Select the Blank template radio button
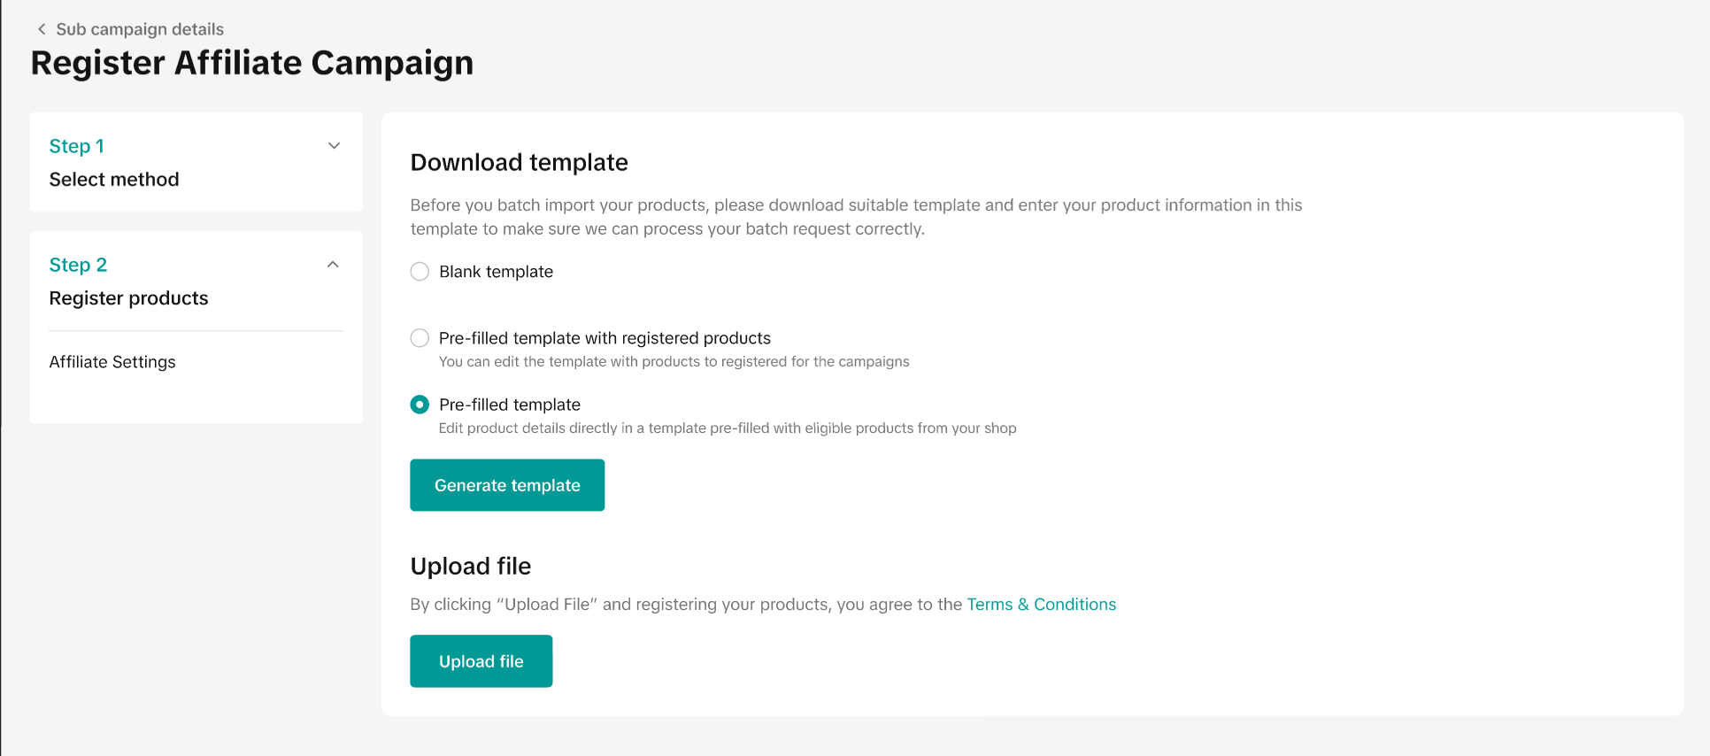This screenshot has width=1710, height=756. [x=420, y=272]
